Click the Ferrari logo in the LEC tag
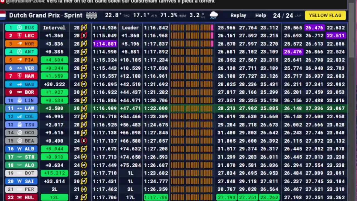 [x=20, y=35]
